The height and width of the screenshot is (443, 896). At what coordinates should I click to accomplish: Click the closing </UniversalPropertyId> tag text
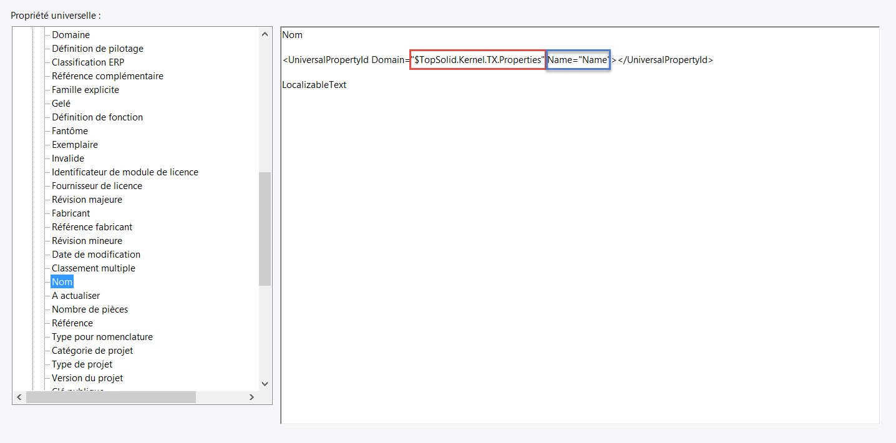[665, 60]
